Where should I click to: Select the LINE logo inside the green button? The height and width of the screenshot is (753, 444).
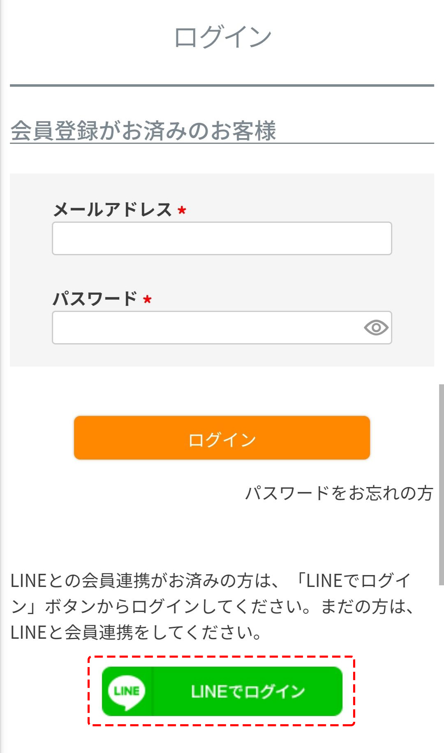pos(128,691)
